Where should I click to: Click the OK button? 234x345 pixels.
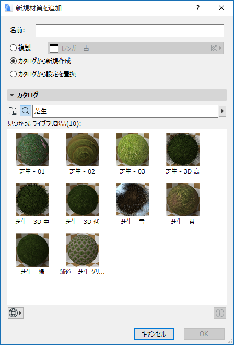coord(204,334)
